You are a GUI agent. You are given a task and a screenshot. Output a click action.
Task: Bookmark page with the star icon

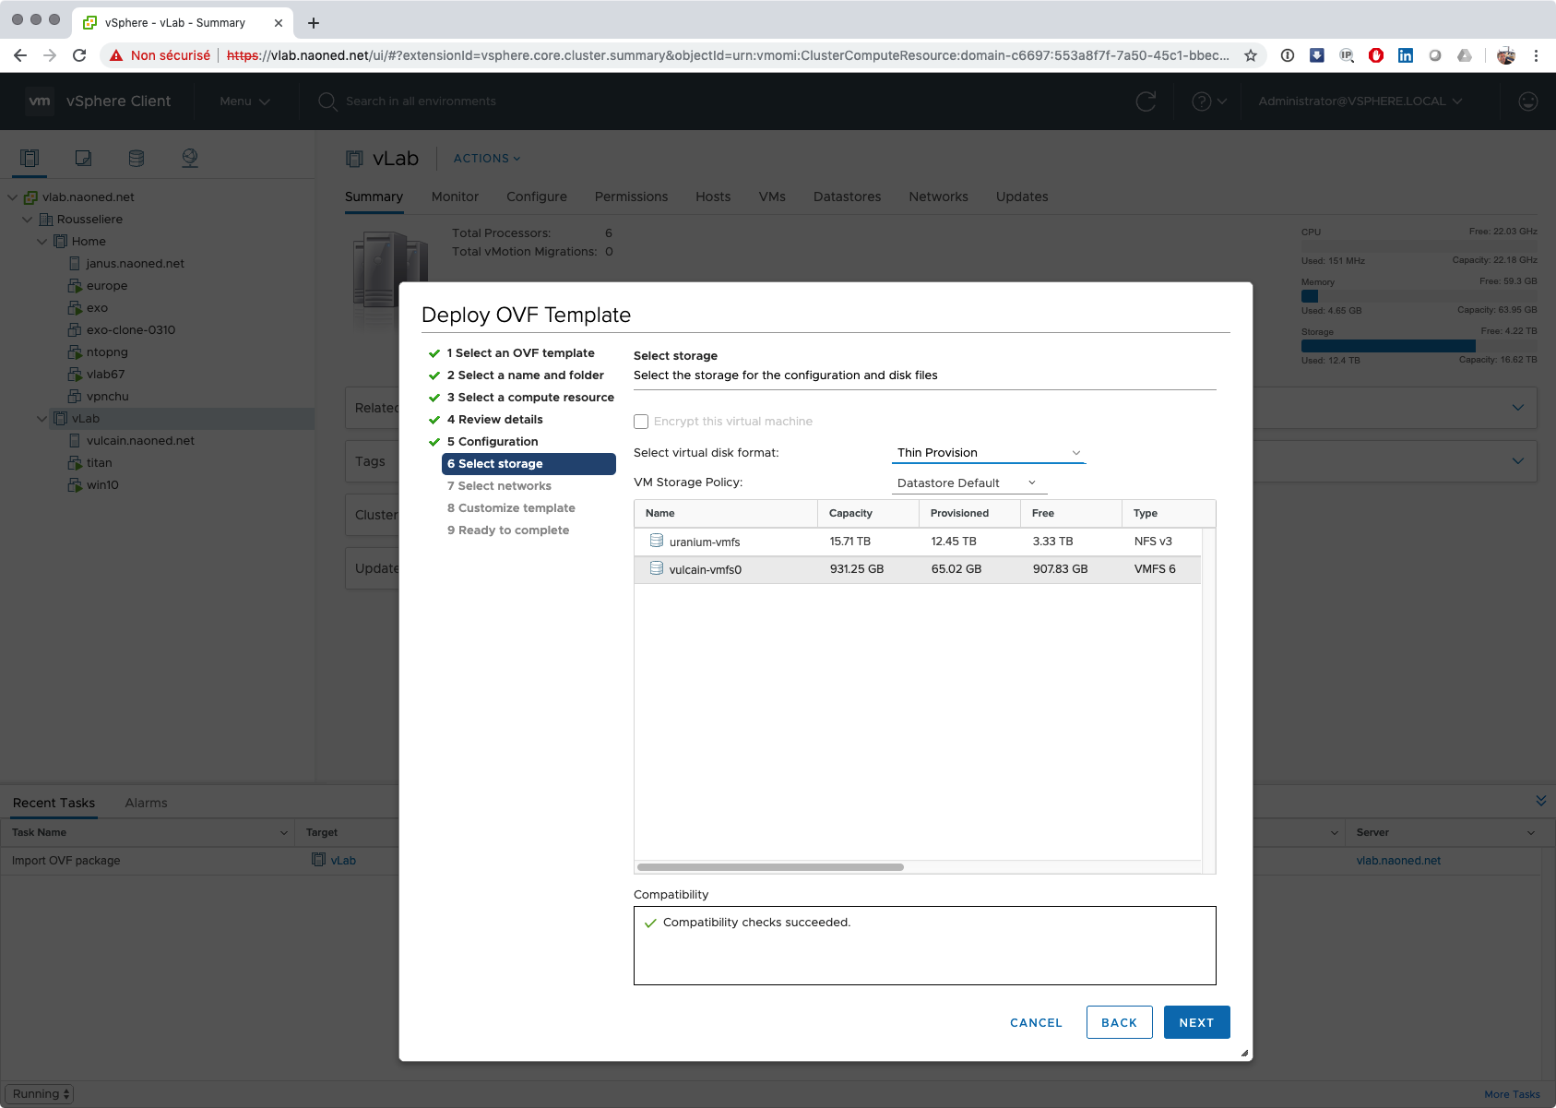[x=1251, y=55]
